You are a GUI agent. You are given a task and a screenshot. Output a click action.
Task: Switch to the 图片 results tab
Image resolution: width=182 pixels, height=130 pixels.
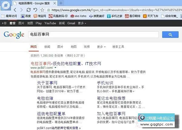(60, 47)
